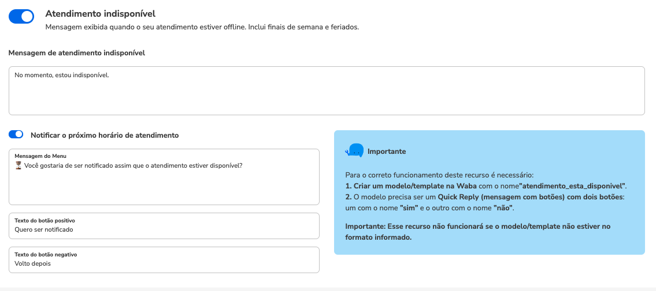Focus the unavailable message textarea
Viewport: 656px width, 291px height.
pos(327,90)
